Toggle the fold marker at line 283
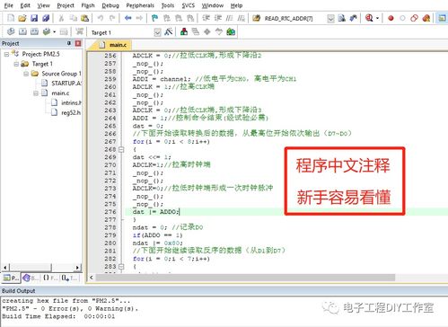Viewport: 448px width, 327px height. tap(121, 266)
